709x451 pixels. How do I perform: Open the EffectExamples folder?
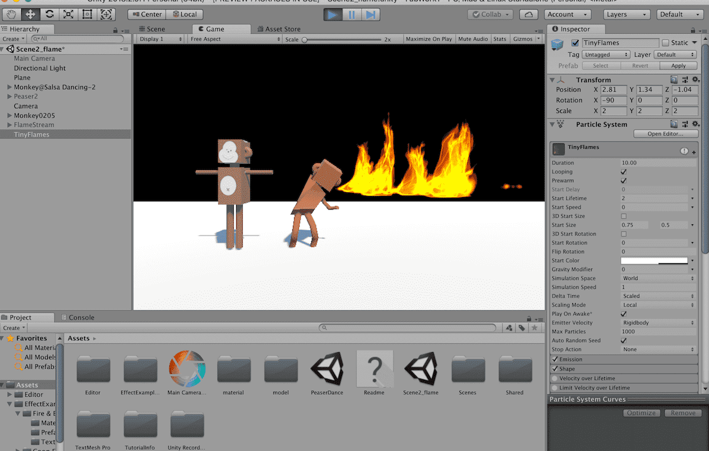(140, 369)
